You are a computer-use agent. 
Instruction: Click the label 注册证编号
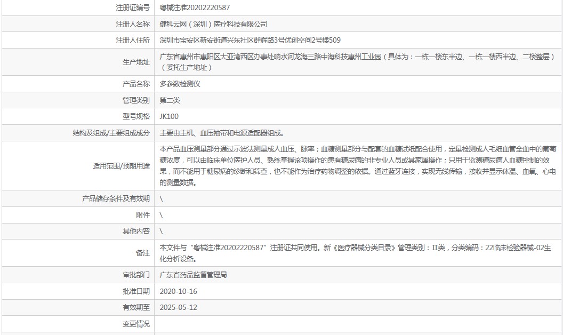coord(133,7)
